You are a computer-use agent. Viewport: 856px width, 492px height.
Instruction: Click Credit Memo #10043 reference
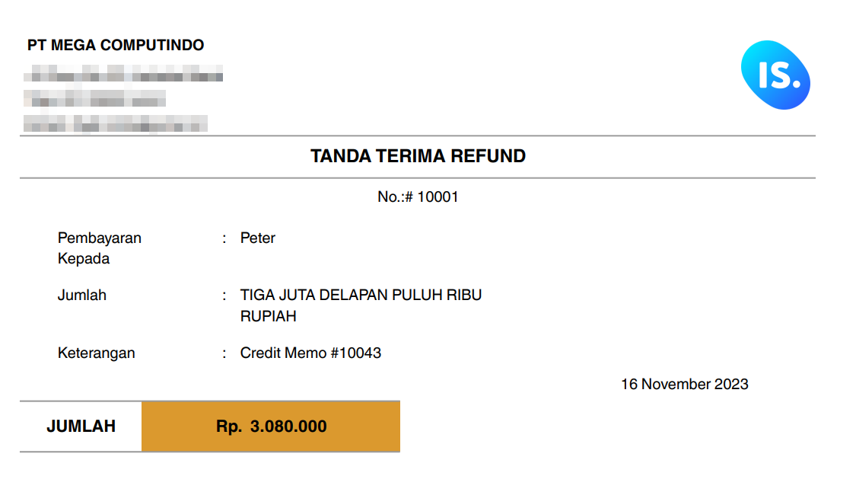tap(310, 353)
